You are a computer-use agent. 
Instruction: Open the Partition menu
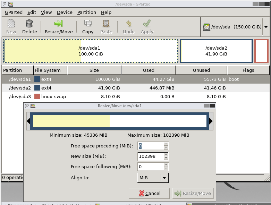87,12
